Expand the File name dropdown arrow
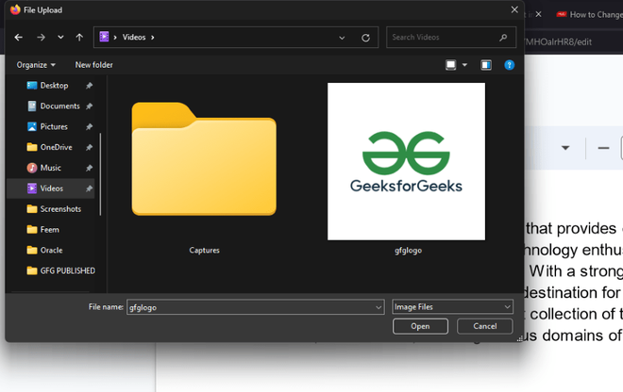 click(x=379, y=307)
